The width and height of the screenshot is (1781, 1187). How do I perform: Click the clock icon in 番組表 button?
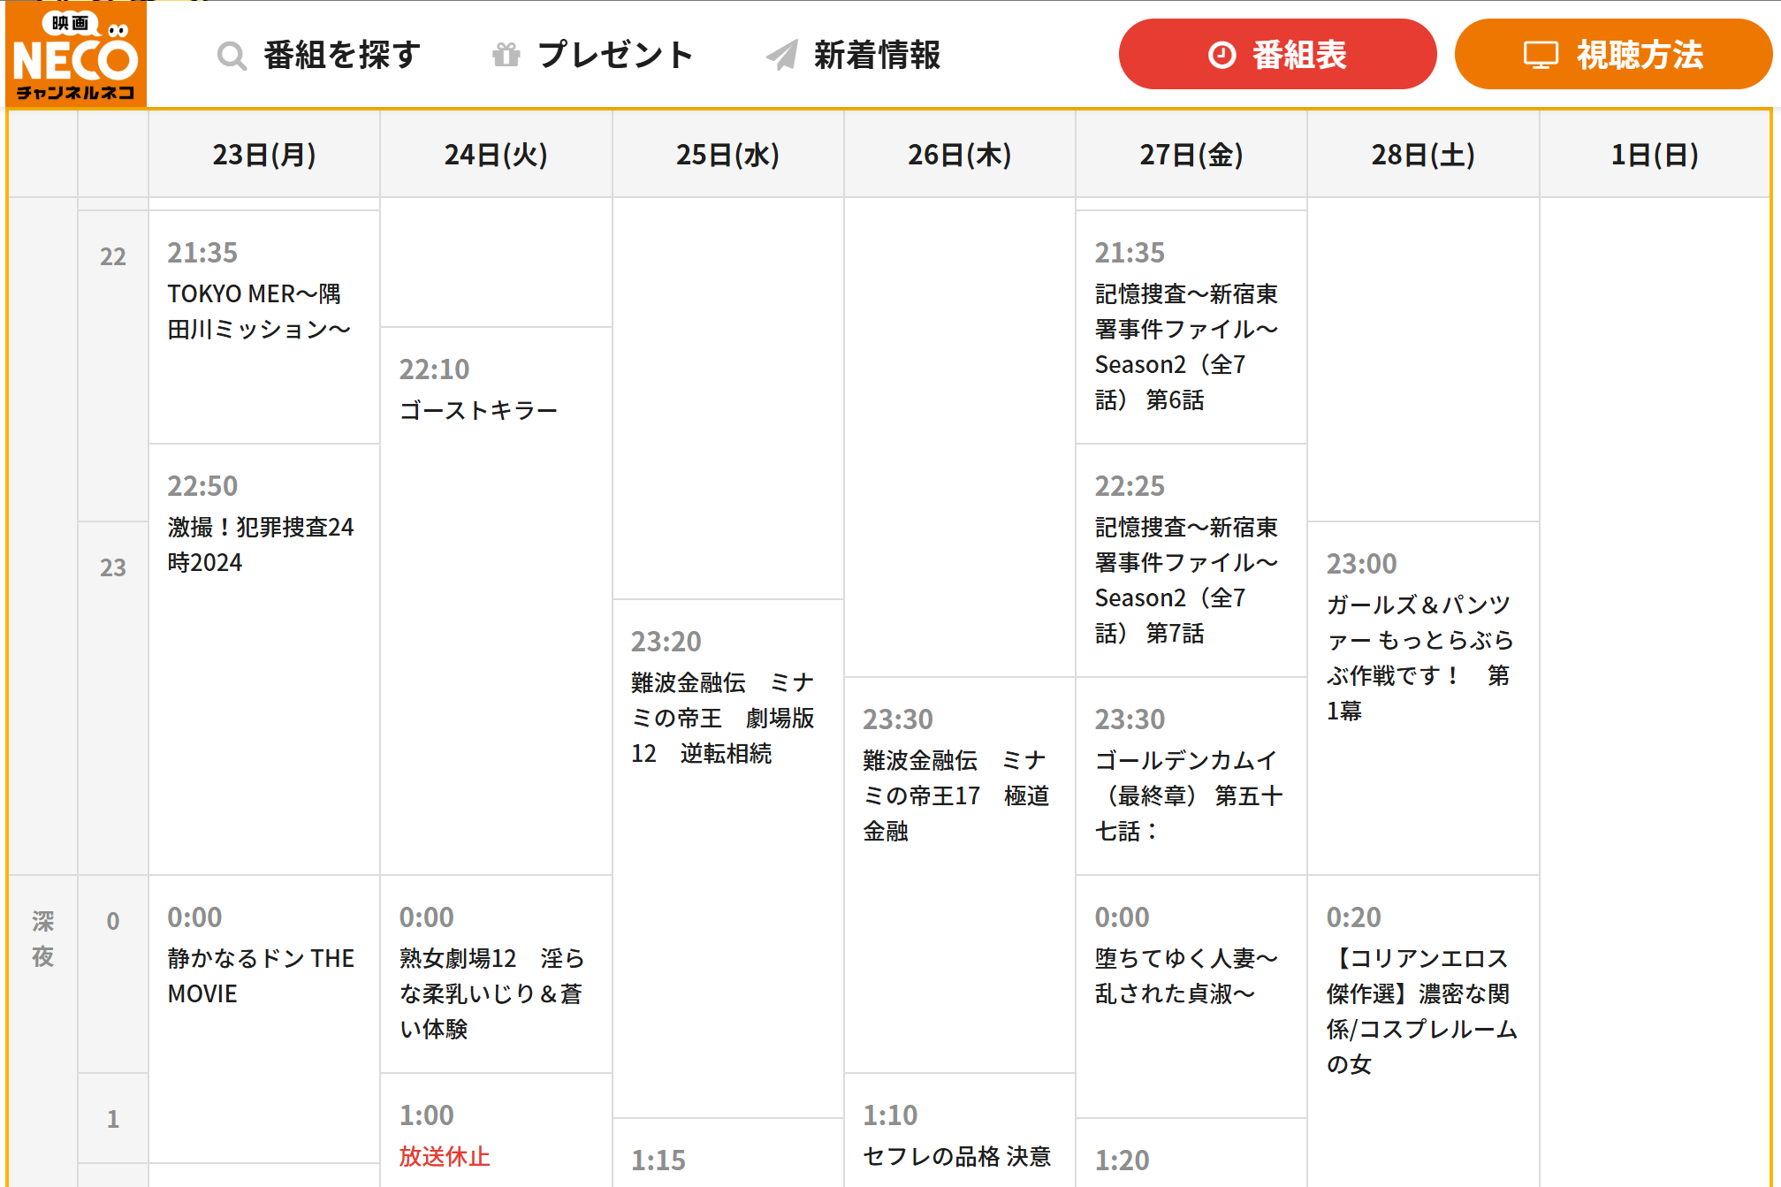(1222, 55)
